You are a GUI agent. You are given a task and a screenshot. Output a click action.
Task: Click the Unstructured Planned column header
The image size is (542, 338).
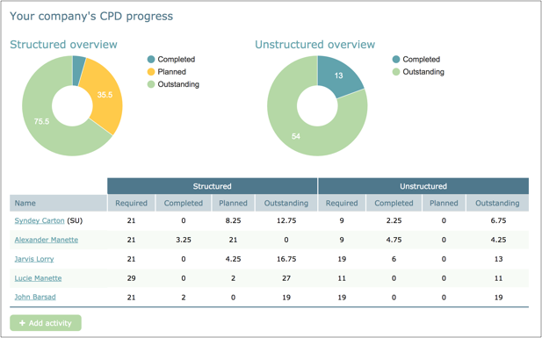[444, 203]
